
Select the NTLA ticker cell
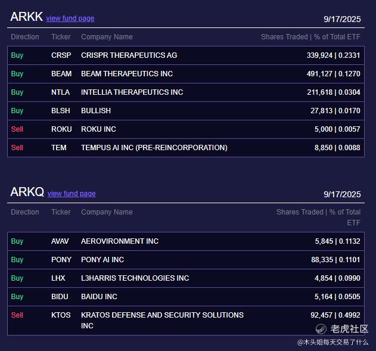pyautogui.click(x=60, y=92)
